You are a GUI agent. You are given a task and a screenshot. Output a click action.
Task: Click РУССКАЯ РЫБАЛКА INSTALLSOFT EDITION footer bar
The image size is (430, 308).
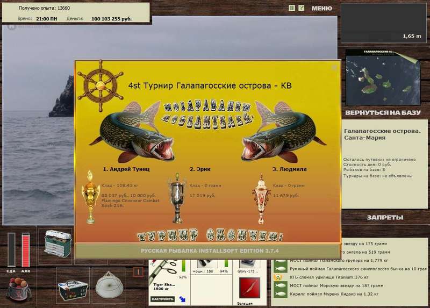[208, 251]
